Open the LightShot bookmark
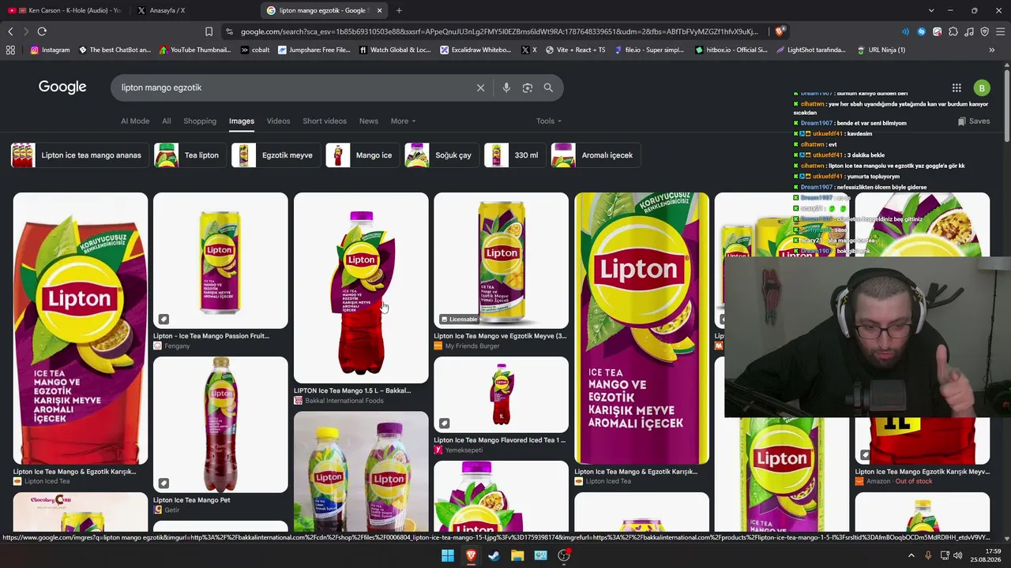1011x568 pixels. coord(810,50)
